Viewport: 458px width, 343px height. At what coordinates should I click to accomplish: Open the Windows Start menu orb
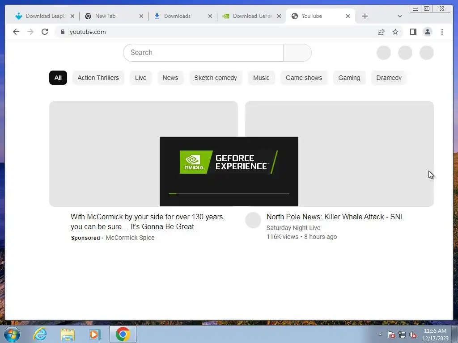coord(12,334)
